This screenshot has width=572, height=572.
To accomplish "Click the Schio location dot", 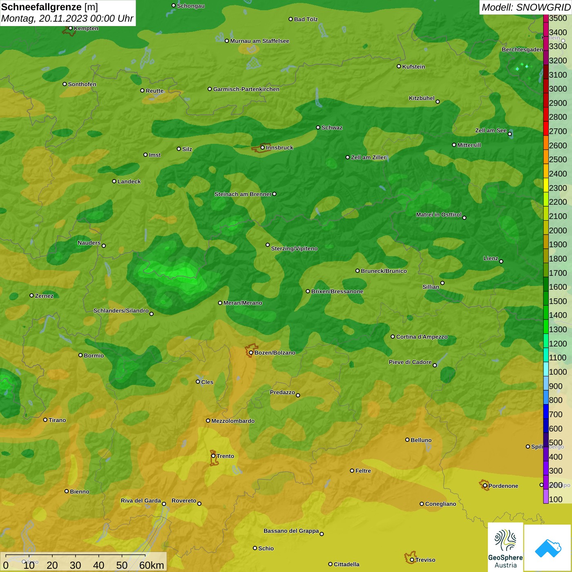I will point(255,548).
